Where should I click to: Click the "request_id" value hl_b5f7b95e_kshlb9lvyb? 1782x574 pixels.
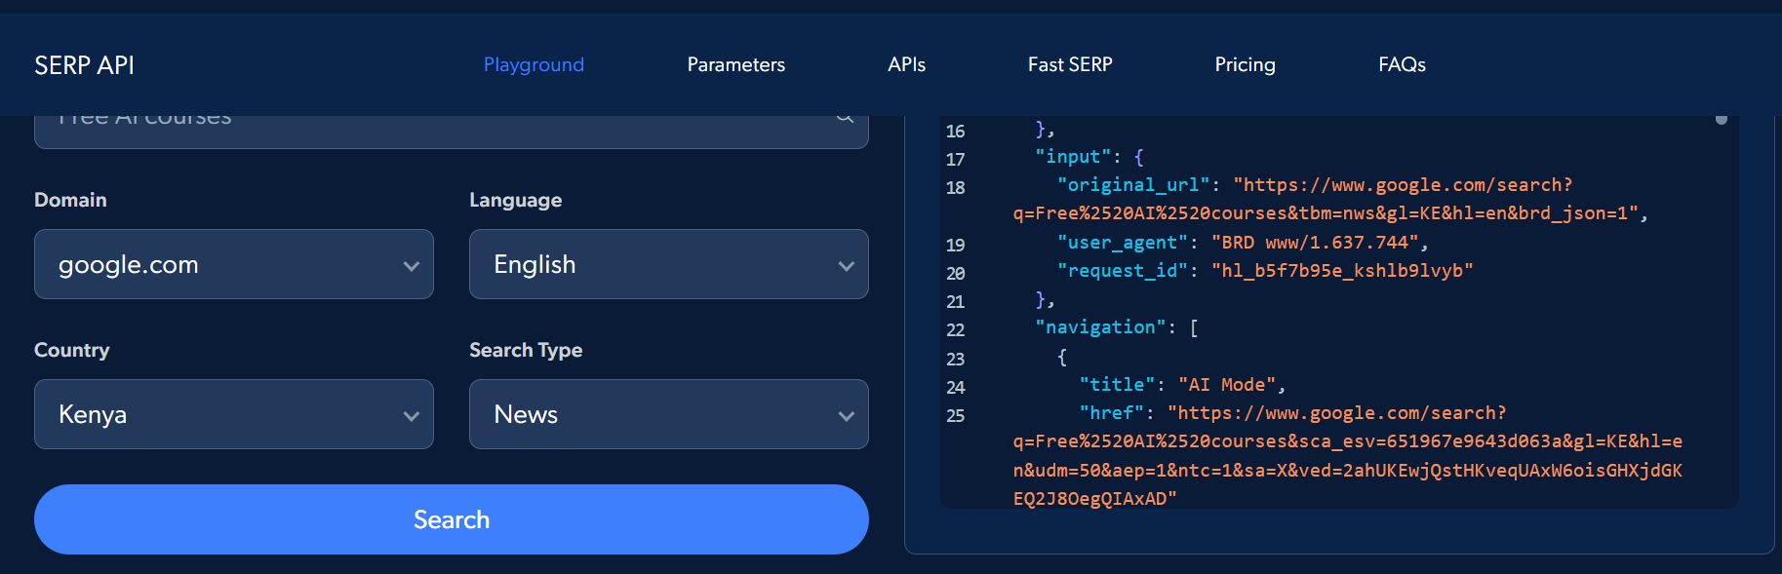tap(1342, 271)
